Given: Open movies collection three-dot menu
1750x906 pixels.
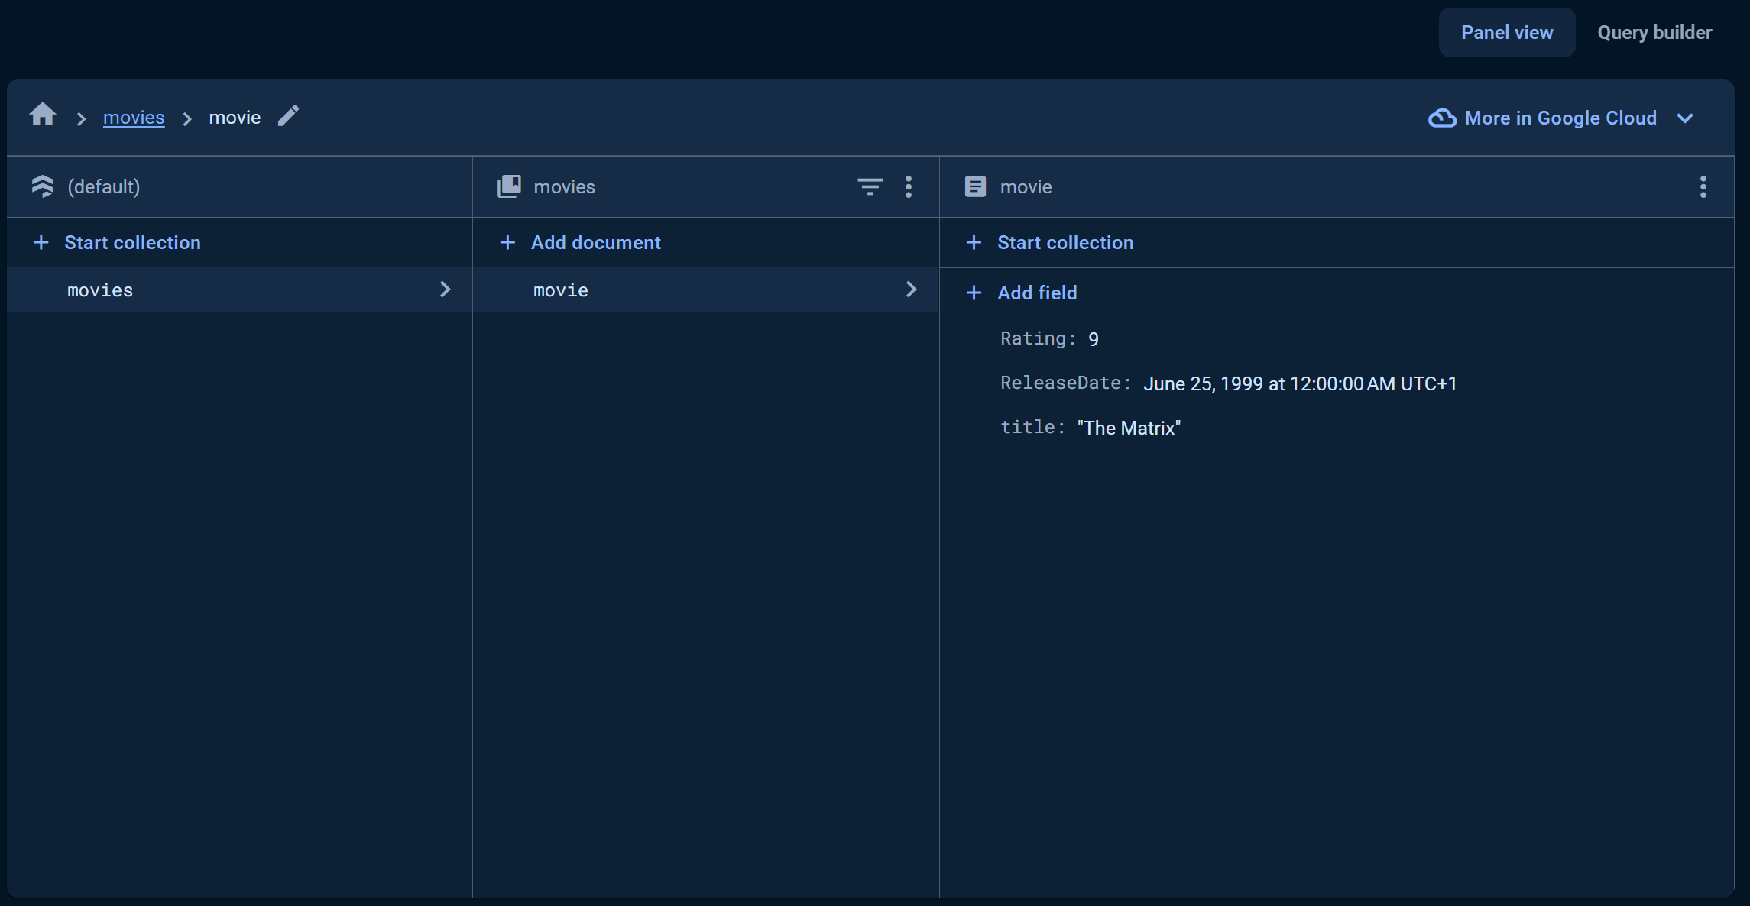Looking at the screenshot, I should (909, 187).
